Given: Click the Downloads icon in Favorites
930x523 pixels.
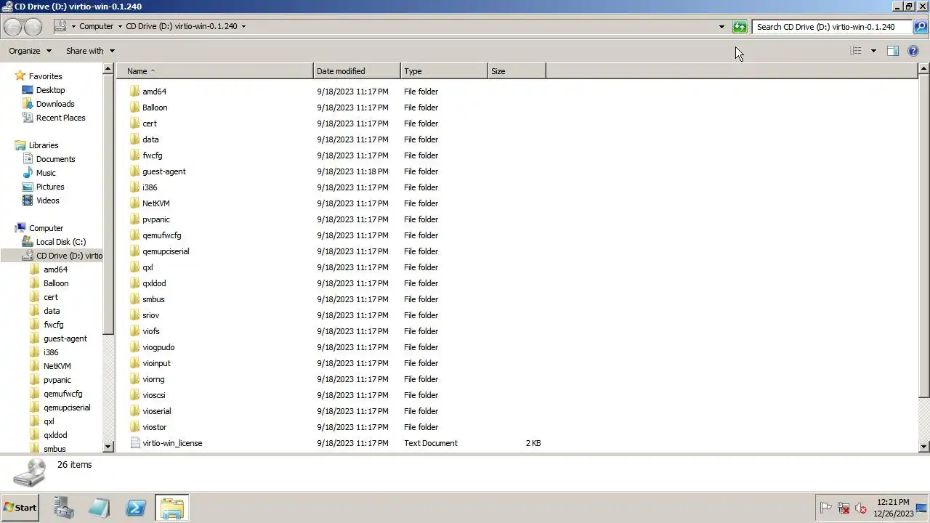Looking at the screenshot, I should pos(28,104).
